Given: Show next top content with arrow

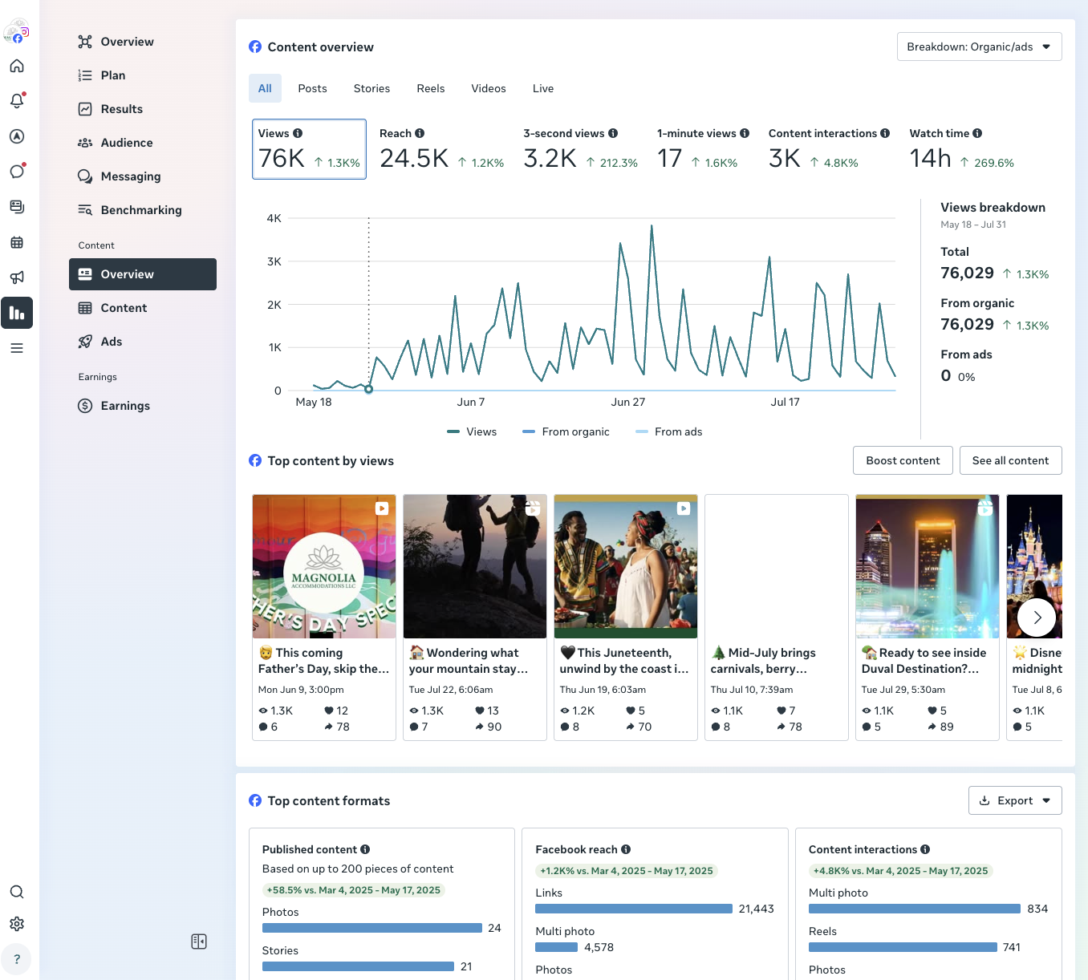Looking at the screenshot, I should 1037,618.
